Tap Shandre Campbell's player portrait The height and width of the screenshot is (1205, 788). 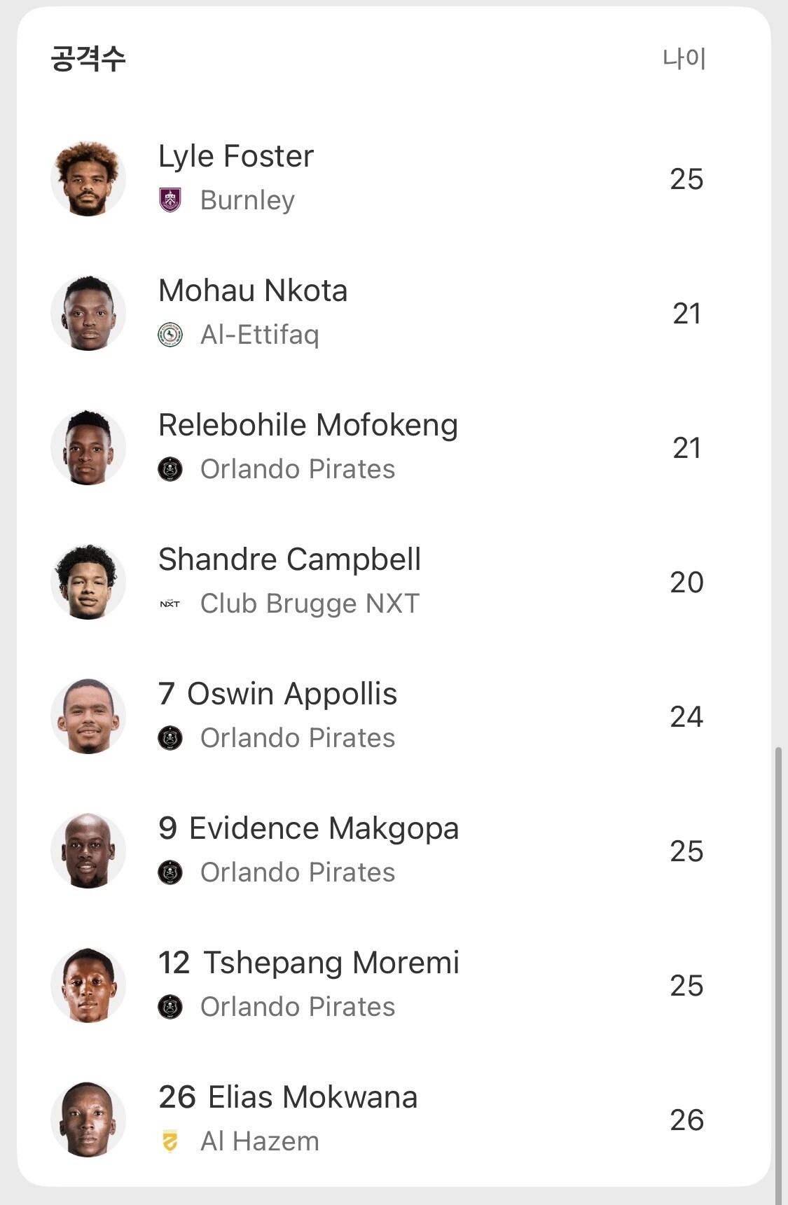click(88, 582)
